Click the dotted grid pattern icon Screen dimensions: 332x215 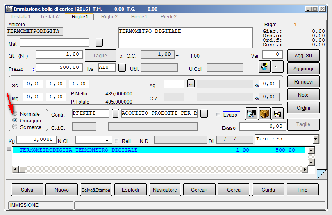coord(277,67)
